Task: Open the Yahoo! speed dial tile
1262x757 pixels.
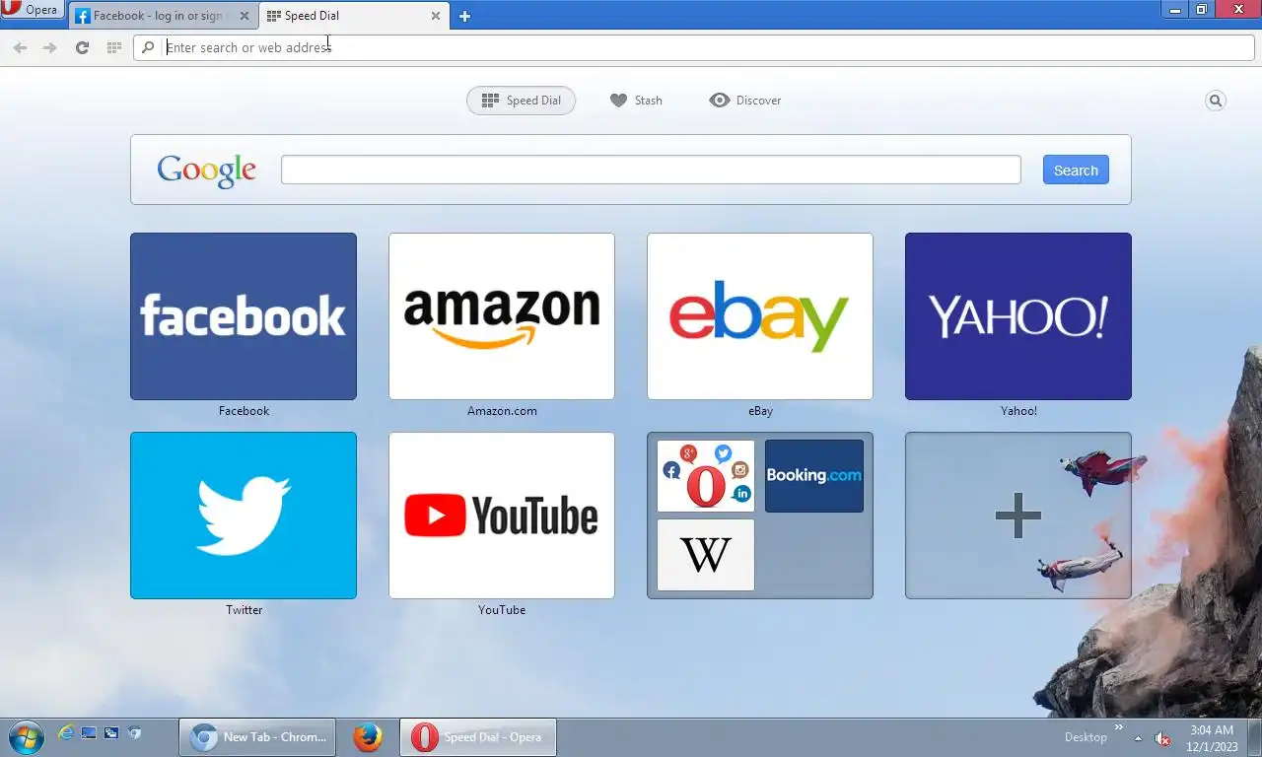Action: click(1018, 316)
